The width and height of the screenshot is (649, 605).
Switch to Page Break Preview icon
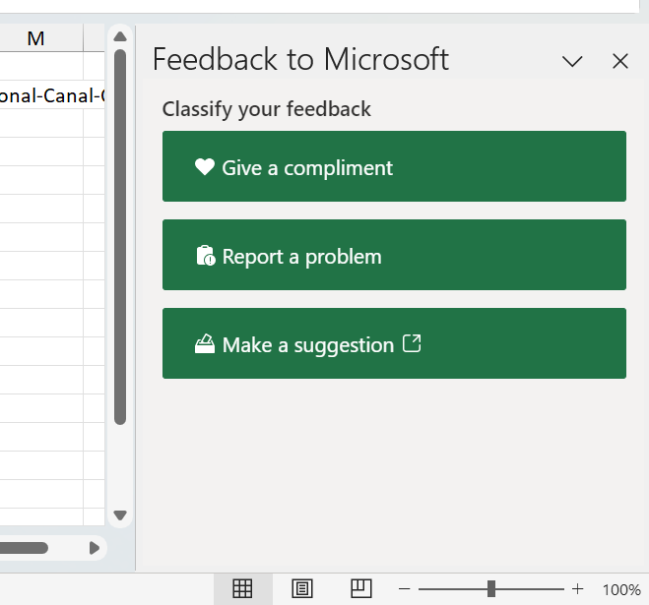361,588
